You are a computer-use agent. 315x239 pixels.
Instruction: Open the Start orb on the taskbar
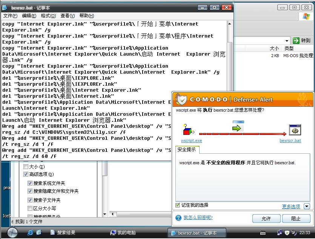tap(12, 233)
